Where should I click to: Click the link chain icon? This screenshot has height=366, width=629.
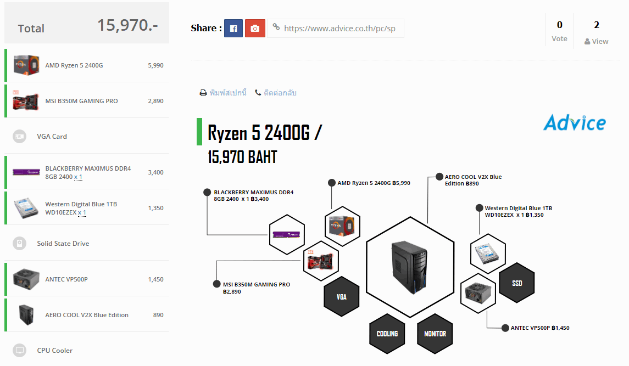click(276, 27)
